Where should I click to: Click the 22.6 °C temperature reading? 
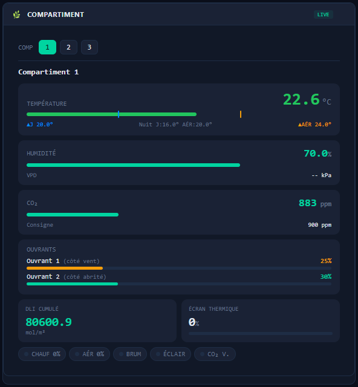[307, 99]
